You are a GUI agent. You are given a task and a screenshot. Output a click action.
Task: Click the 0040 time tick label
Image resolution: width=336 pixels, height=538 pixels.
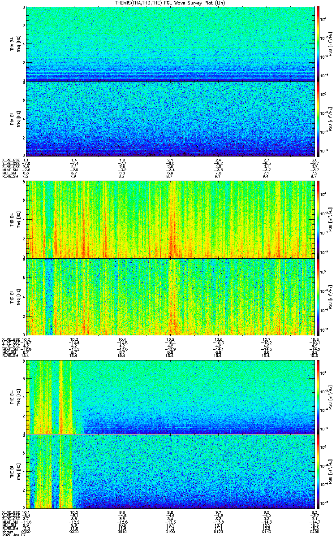point(122,531)
